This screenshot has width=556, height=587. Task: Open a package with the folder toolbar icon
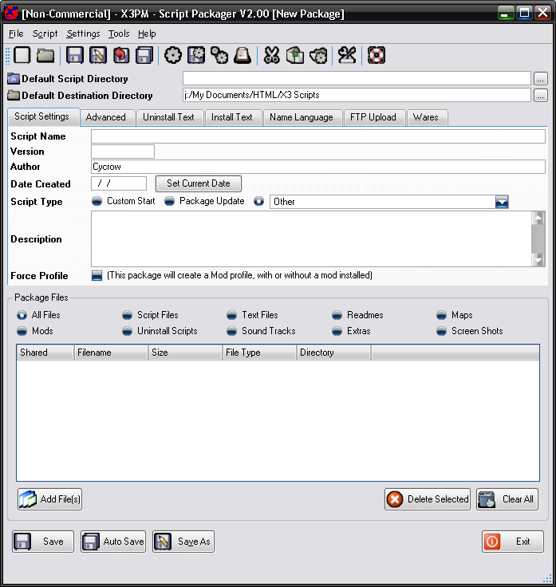45,55
